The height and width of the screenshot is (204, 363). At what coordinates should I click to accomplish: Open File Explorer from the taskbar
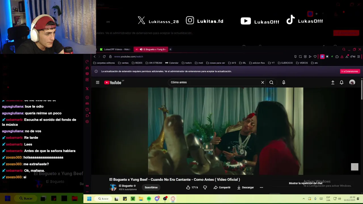click(141, 199)
